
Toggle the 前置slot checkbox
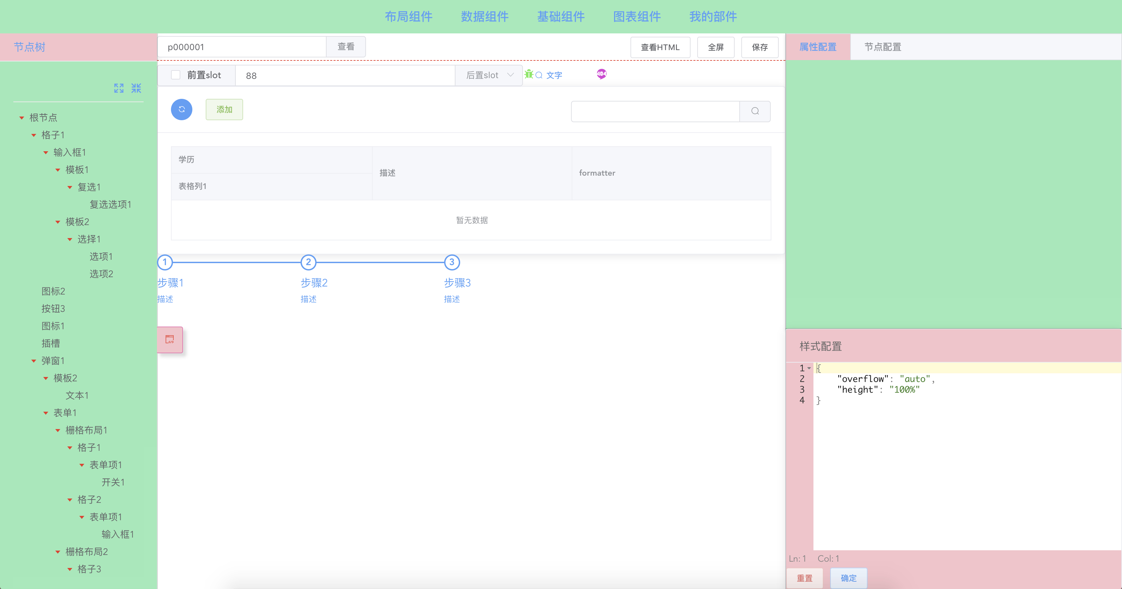click(176, 75)
